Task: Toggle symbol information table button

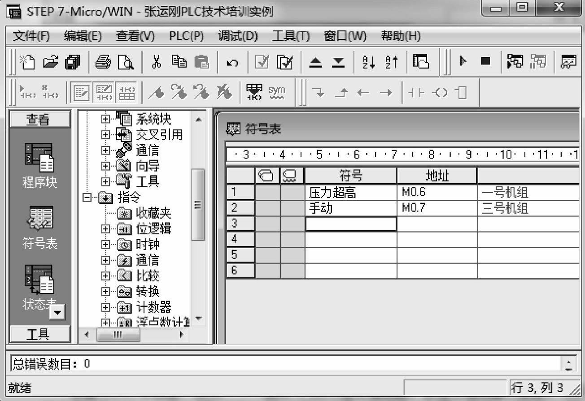Action: click(x=127, y=93)
